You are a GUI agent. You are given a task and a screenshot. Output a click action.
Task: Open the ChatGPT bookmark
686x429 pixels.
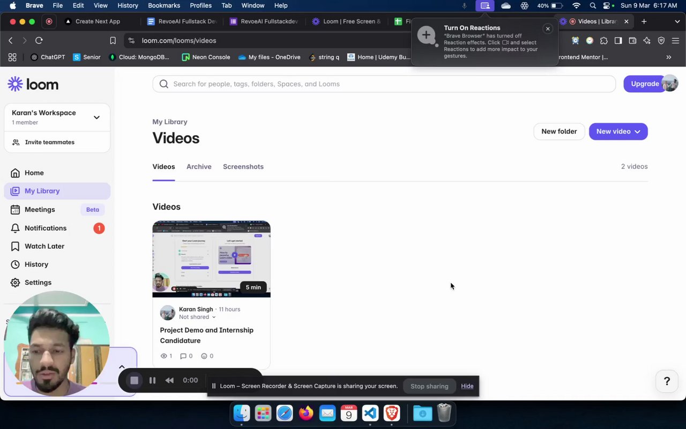pos(48,57)
